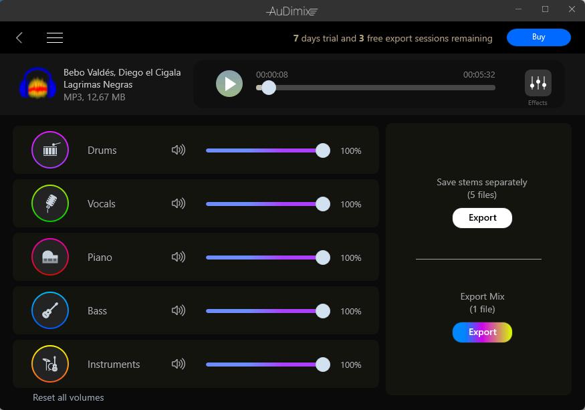
Task: Click the trial days remaining notice
Action: pyautogui.click(x=393, y=39)
